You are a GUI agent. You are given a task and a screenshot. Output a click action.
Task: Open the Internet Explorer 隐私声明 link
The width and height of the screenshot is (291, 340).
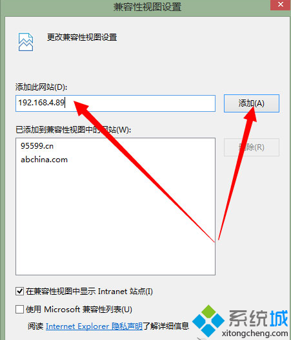point(94,326)
